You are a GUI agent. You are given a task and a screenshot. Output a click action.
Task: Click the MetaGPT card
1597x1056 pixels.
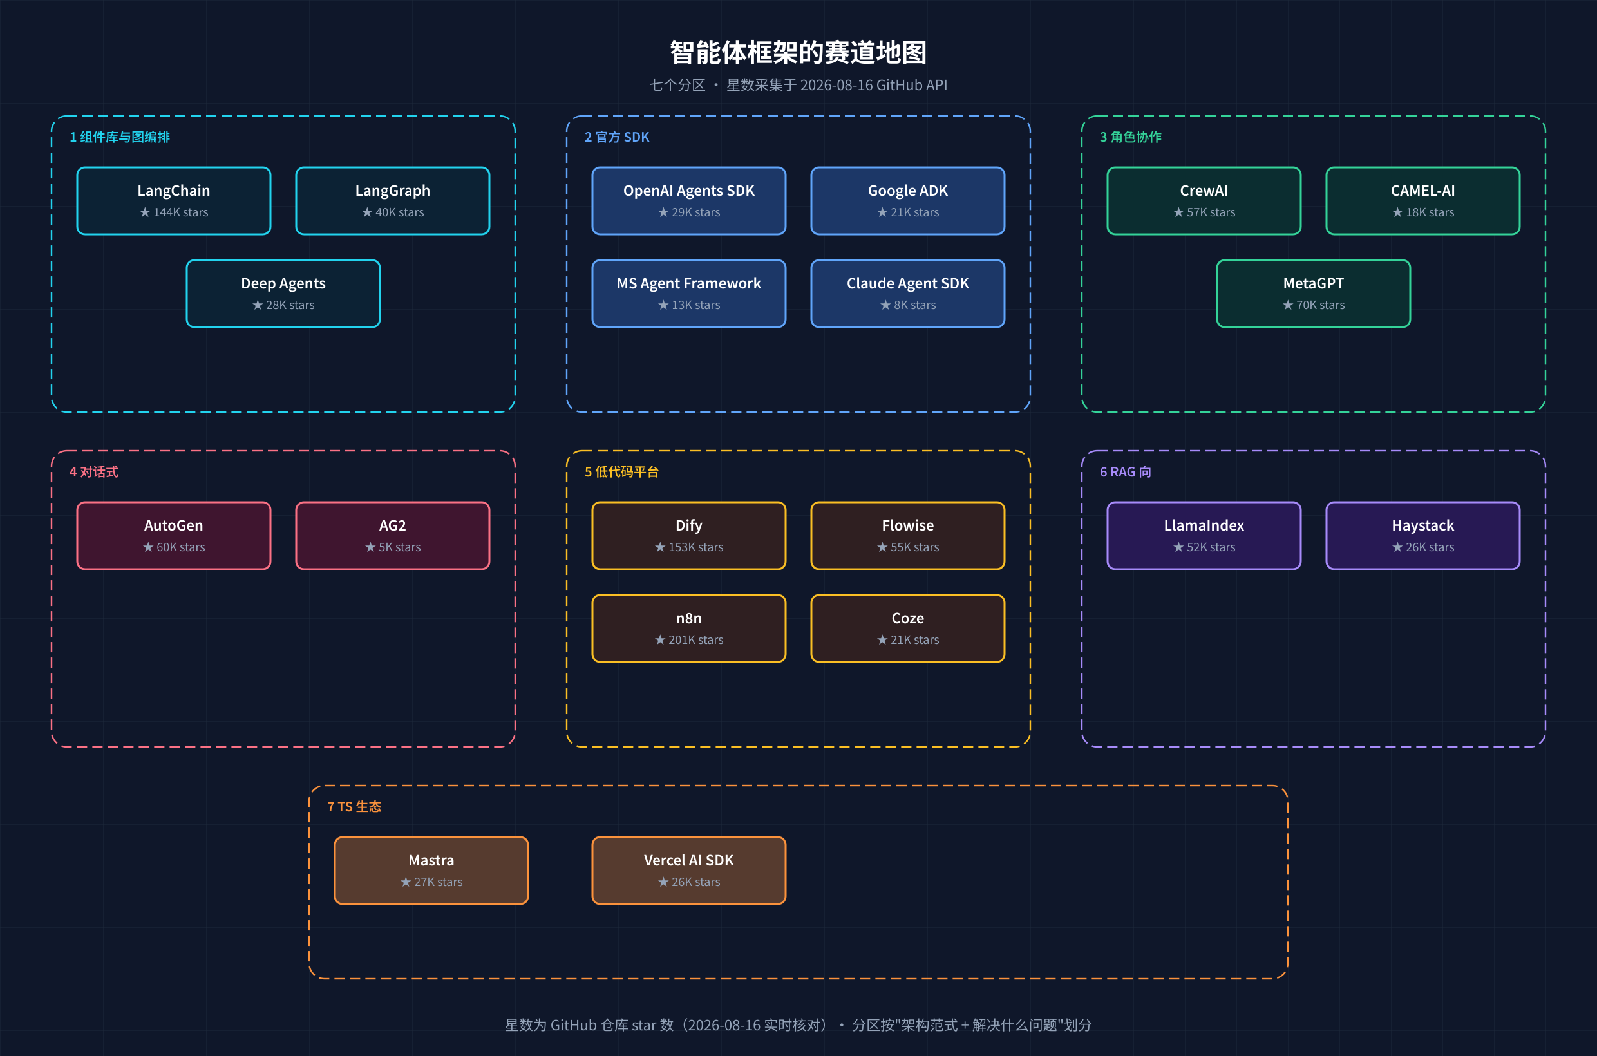coord(1314,294)
